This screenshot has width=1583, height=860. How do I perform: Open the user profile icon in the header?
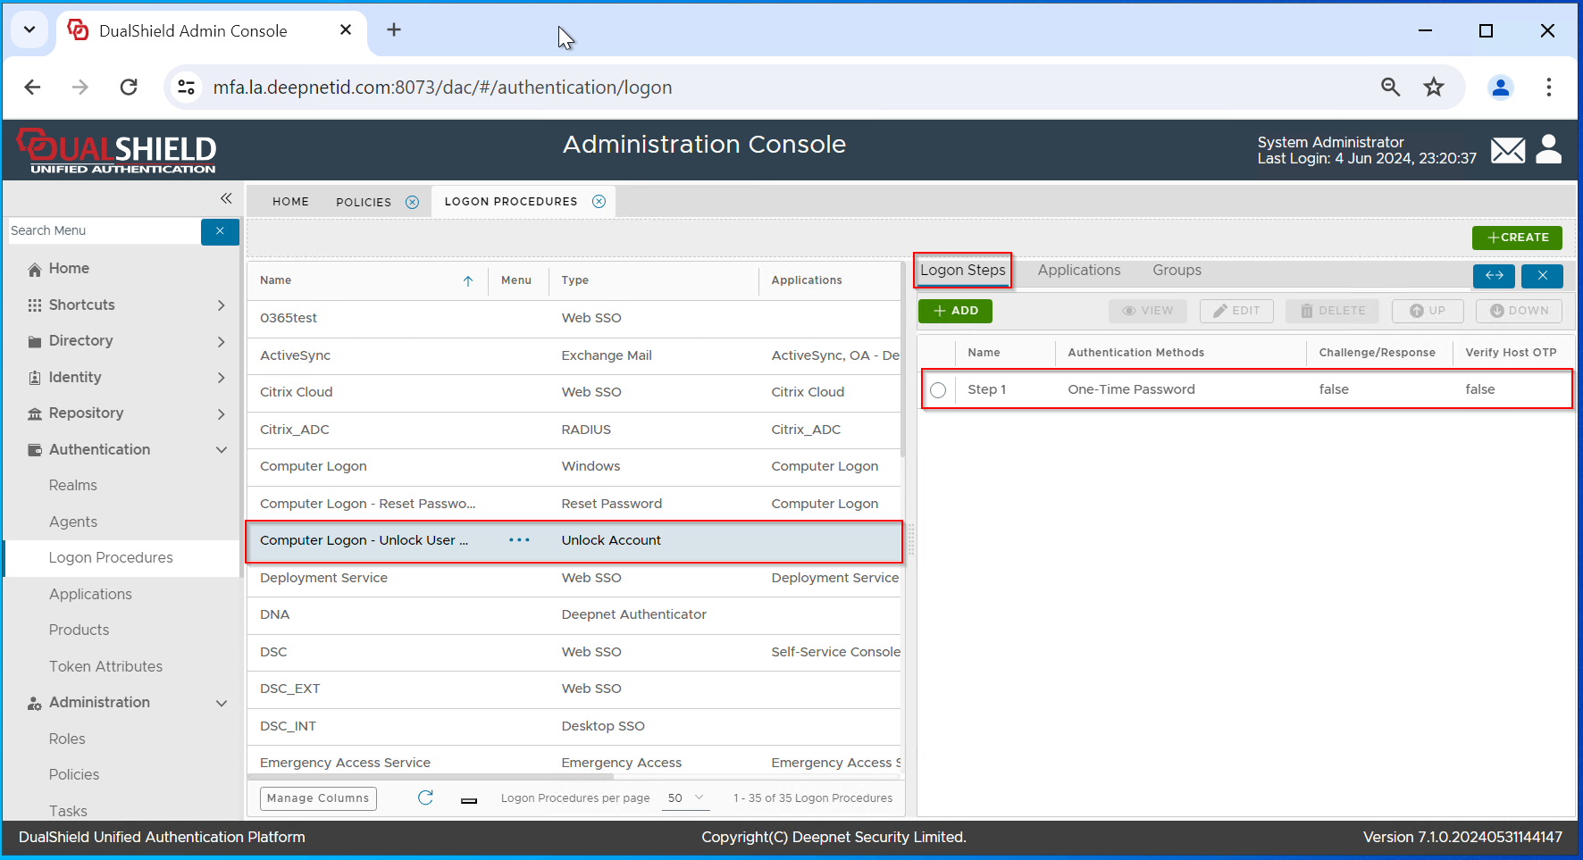coord(1548,149)
